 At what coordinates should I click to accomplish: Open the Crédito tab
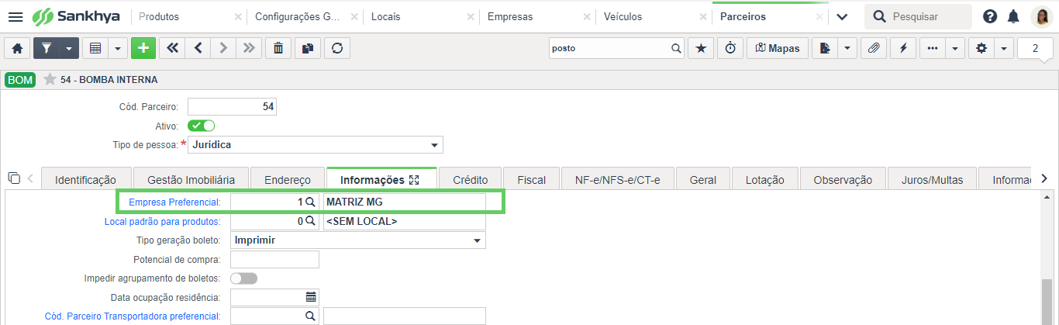click(471, 179)
